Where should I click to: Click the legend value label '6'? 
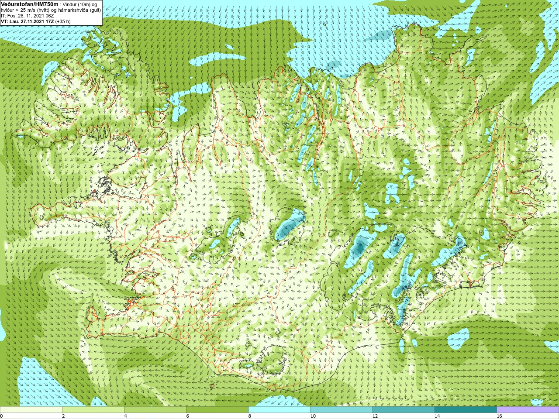click(187, 416)
